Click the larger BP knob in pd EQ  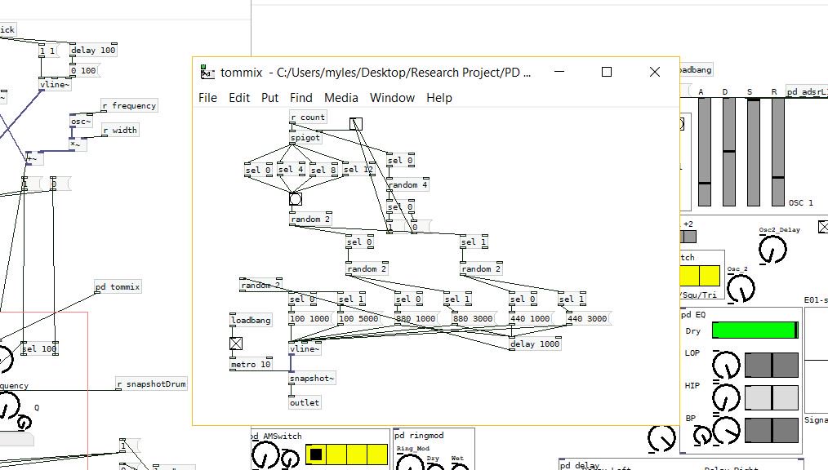727,430
